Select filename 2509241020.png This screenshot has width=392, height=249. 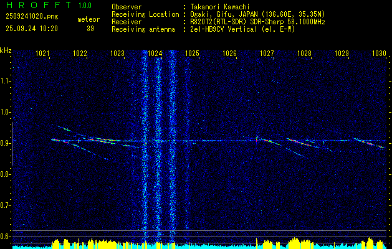point(32,16)
